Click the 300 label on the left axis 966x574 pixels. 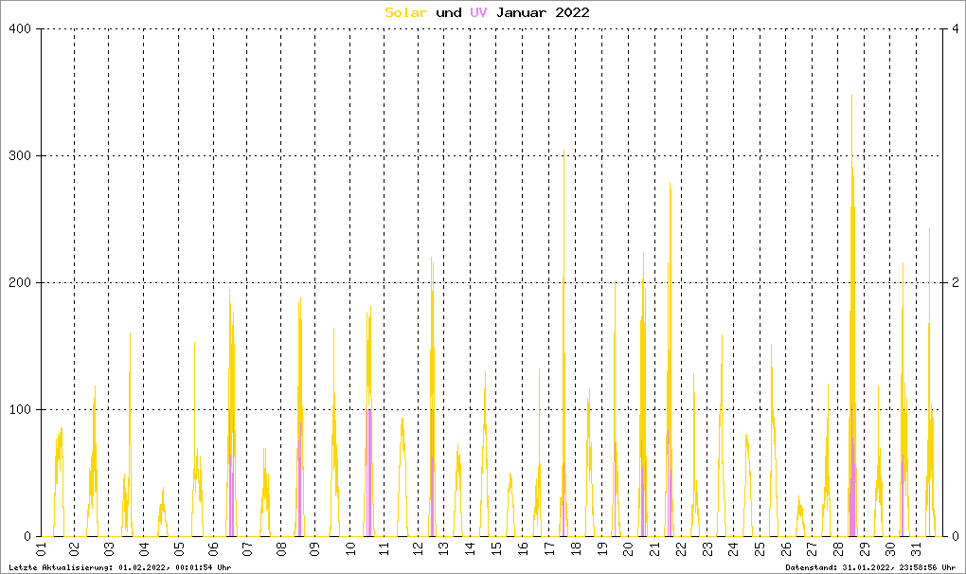tap(22, 156)
